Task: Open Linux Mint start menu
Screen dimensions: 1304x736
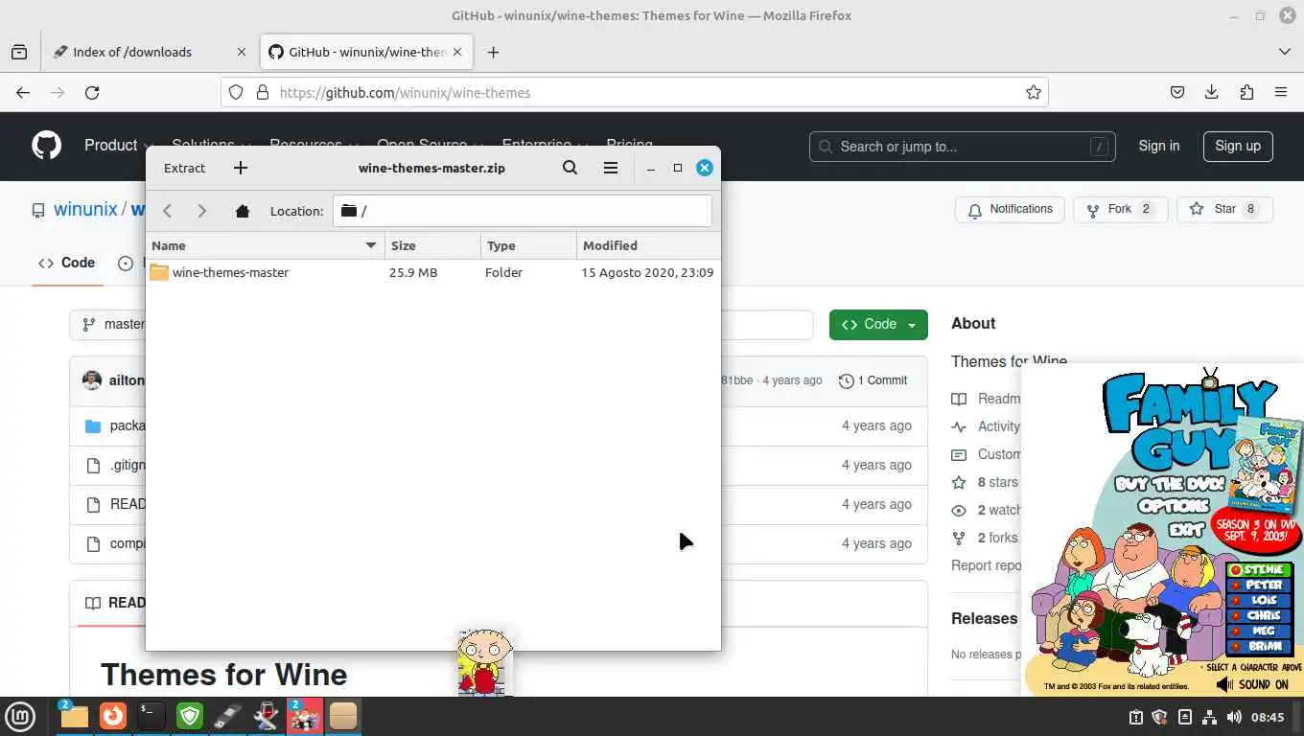Action: [x=20, y=716]
